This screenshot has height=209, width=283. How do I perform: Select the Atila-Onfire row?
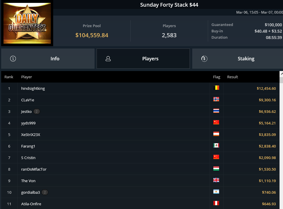tap(140, 204)
